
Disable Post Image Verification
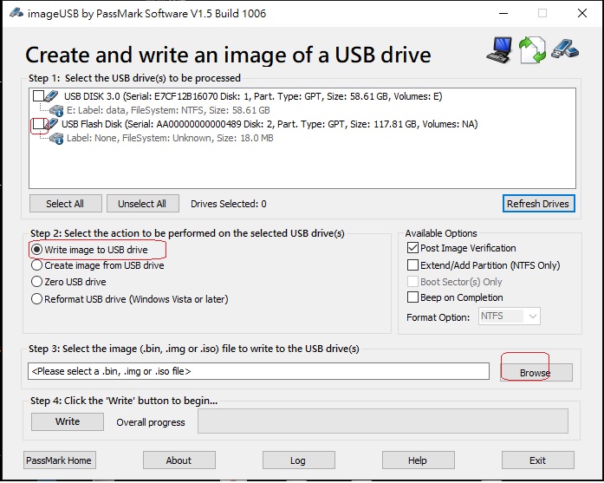(412, 249)
